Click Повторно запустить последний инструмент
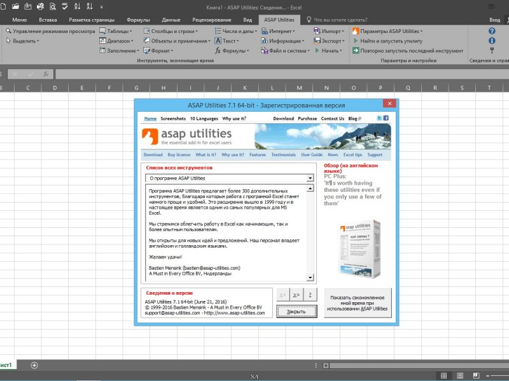 408,51
